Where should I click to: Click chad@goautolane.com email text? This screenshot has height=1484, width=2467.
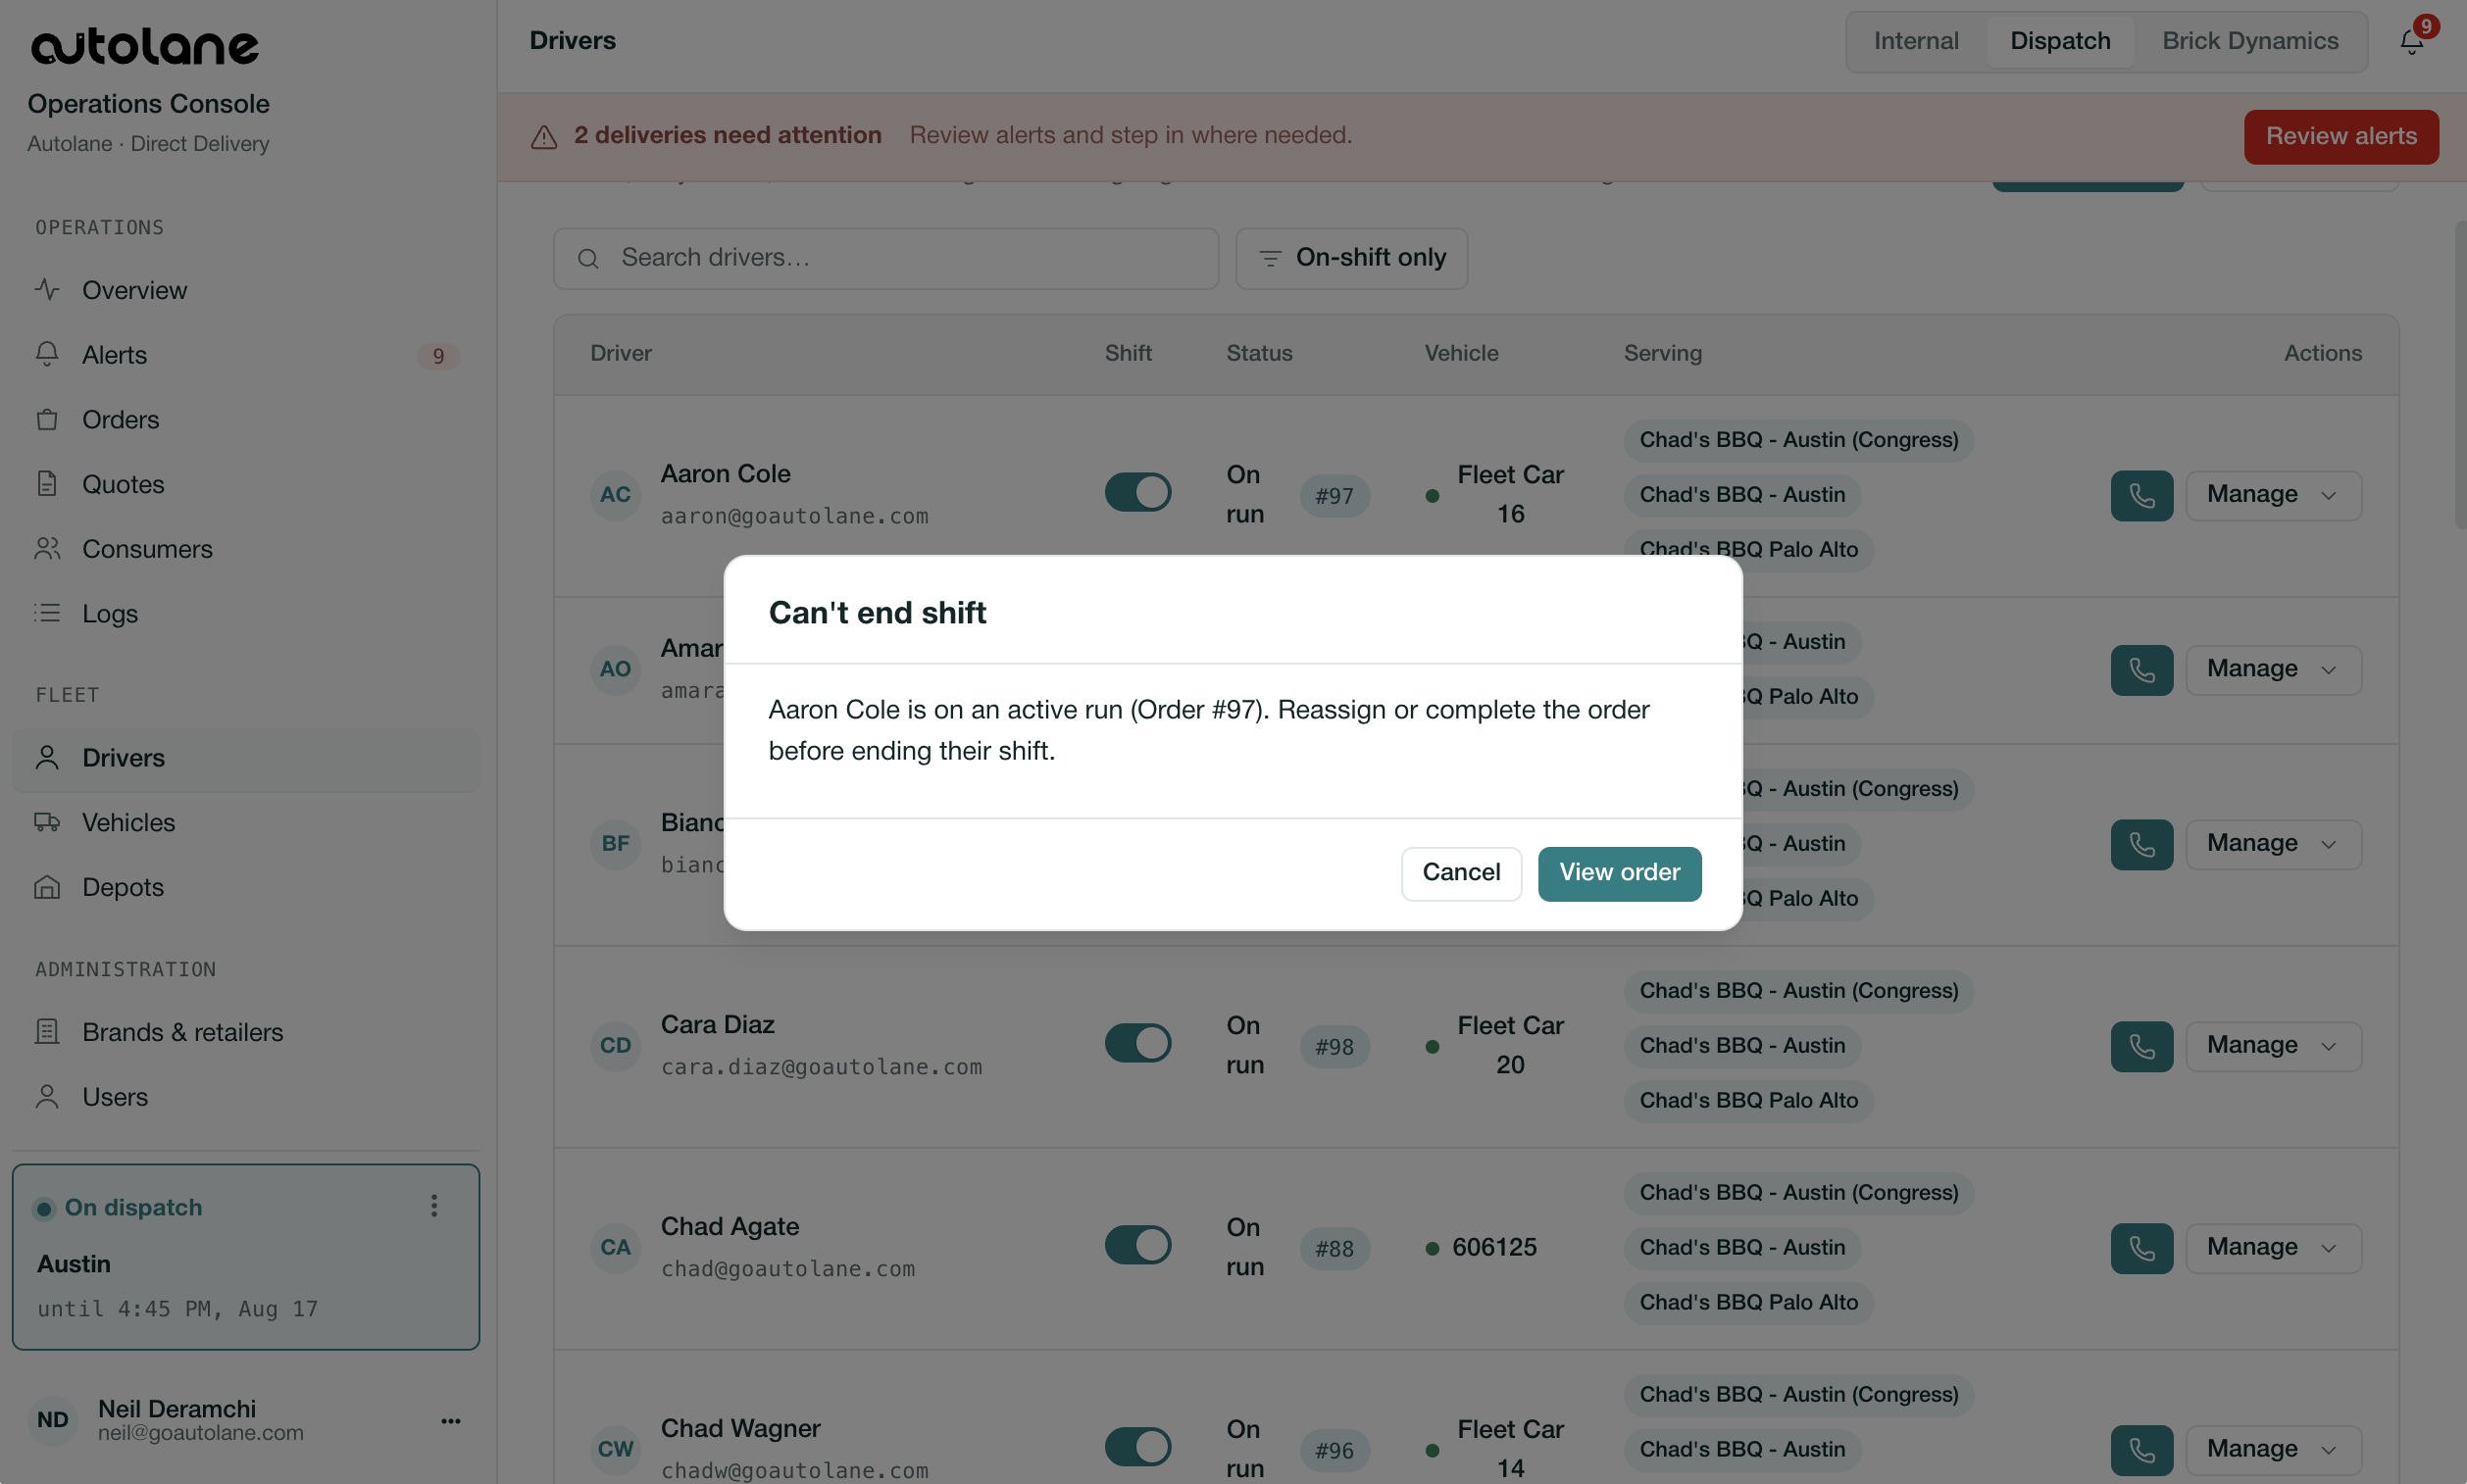click(x=787, y=1269)
